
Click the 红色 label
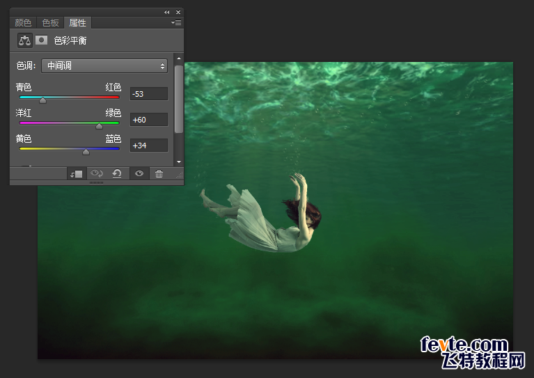point(113,87)
